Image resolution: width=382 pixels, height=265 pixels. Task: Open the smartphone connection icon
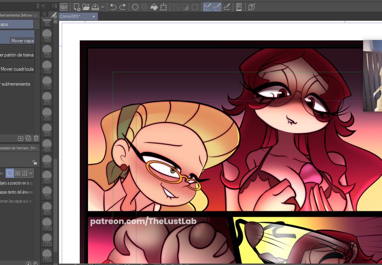pyautogui.click(x=239, y=7)
